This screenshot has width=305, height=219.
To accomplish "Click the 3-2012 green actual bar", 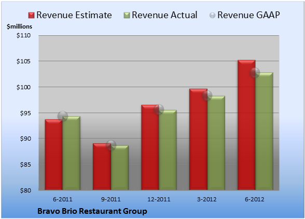I will pos(216,143).
